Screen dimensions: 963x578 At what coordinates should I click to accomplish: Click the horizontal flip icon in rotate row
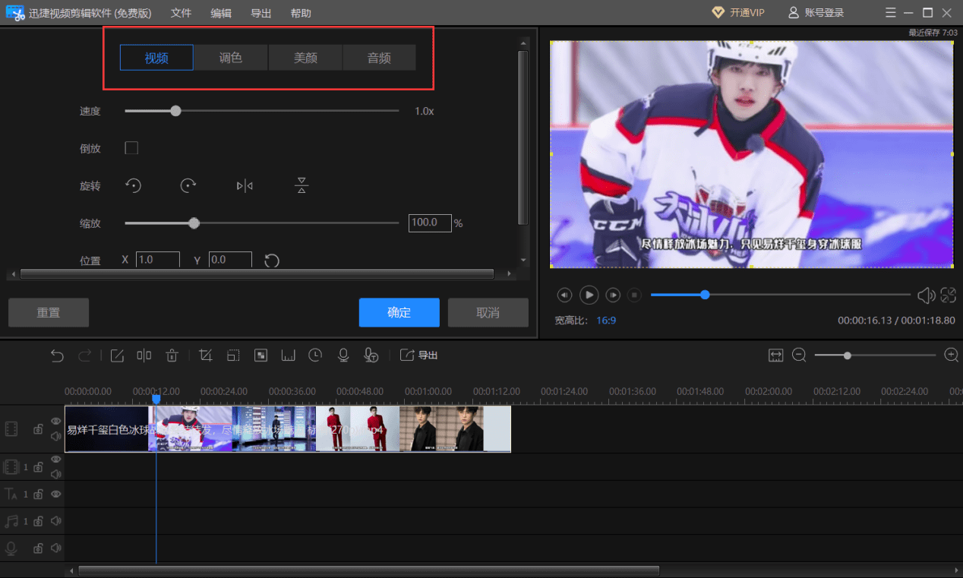click(x=245, y=185)
